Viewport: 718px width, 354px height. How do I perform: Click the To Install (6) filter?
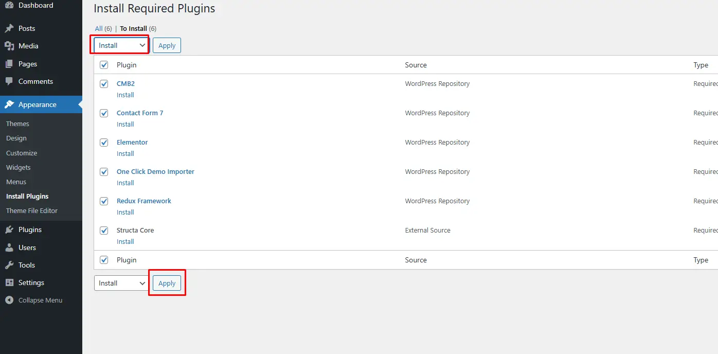pos(138,28)
